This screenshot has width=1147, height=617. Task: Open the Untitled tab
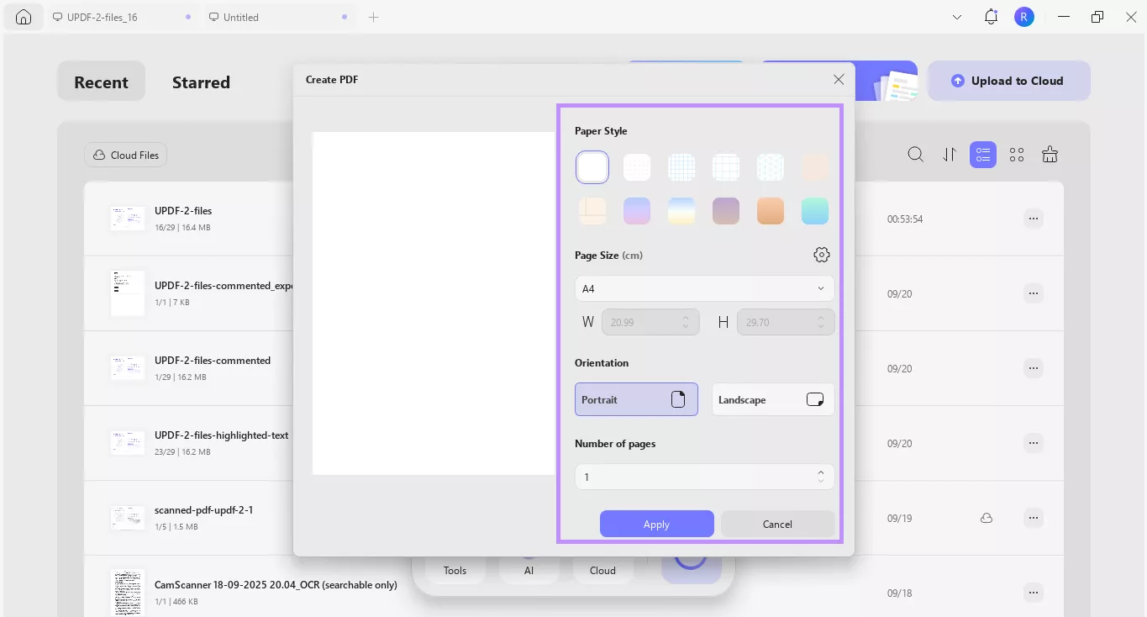pyautogui.click(x=241, y=16)
